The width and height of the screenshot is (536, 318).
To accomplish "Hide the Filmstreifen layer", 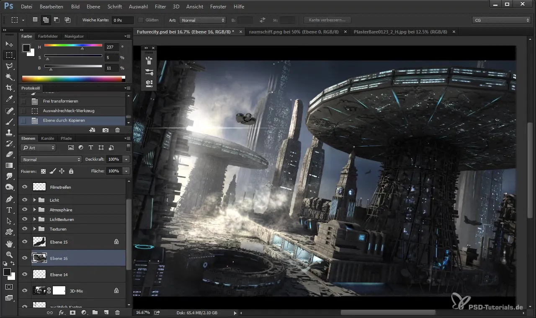I will [25, 187].
